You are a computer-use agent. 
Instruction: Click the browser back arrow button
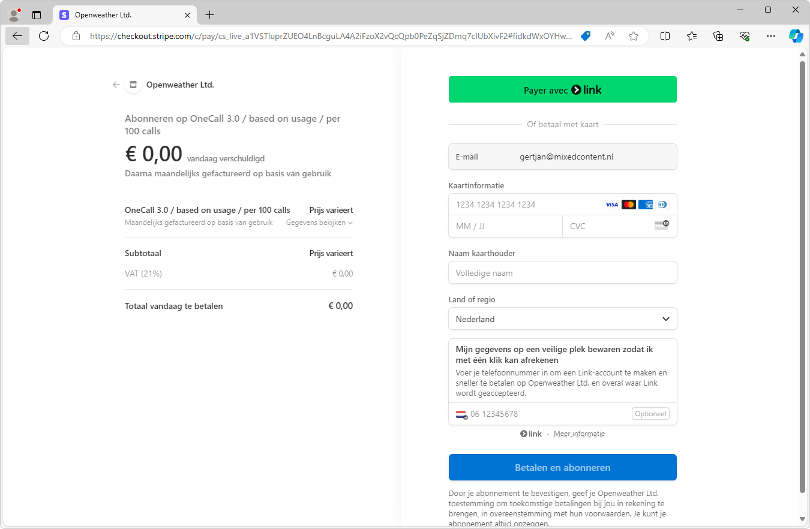pyautogui.click(x=17, y=36)
